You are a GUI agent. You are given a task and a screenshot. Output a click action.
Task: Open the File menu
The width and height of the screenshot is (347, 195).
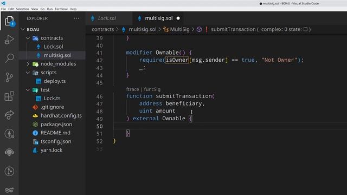click(4, 9)
